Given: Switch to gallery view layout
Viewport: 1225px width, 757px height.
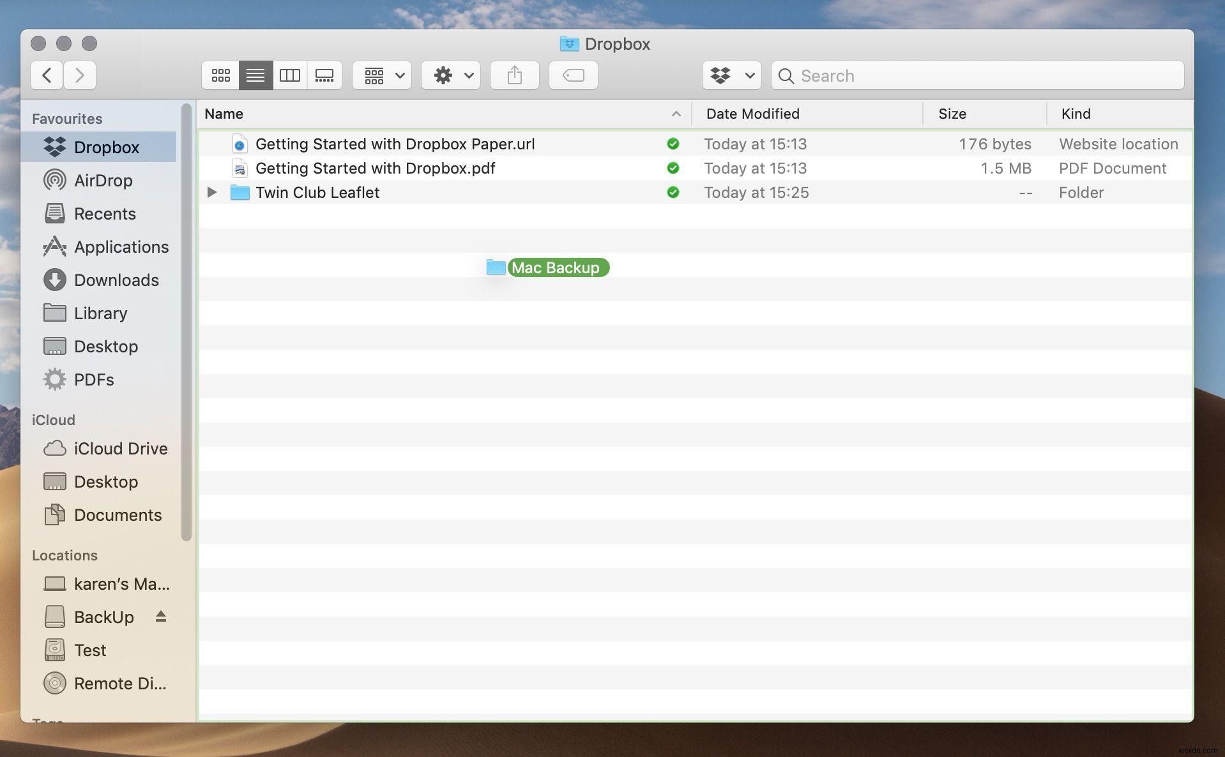Looking at the screenshot, I should coord(324,75).
